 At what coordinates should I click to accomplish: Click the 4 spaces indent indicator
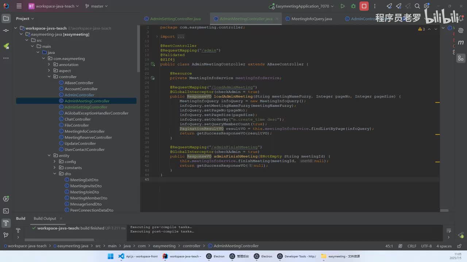pyautogui.click(x=444, y=246)
